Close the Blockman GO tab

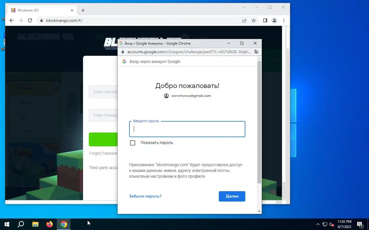72,10
